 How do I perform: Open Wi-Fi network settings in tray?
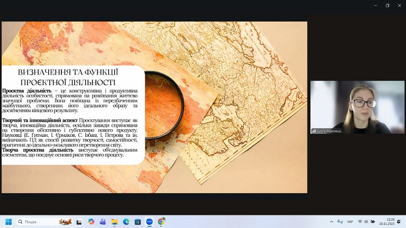pos(360,221)
